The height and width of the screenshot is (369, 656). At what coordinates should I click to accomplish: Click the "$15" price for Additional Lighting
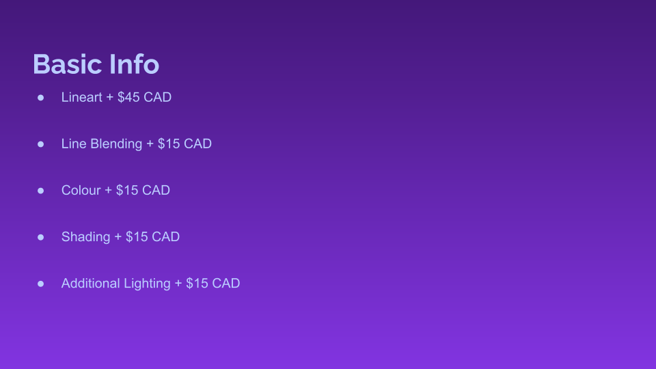point(197,283)
